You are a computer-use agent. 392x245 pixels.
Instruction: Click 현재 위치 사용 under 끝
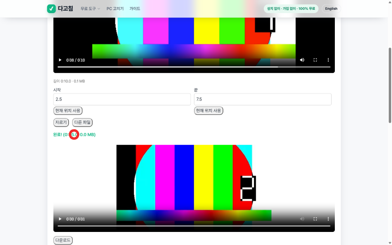[x=209, y=111]
